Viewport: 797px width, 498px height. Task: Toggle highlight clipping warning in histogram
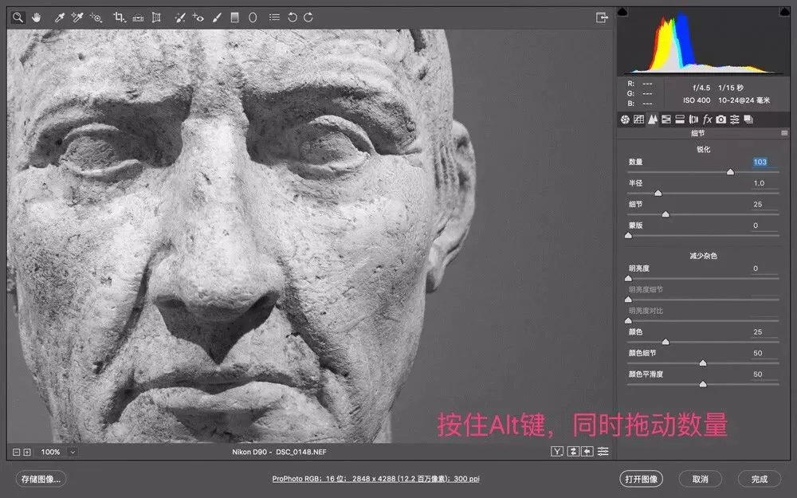coord(785,12)
